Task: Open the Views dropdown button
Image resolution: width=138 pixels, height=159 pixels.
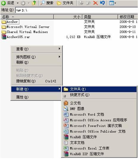Action: tap(113, 3)
